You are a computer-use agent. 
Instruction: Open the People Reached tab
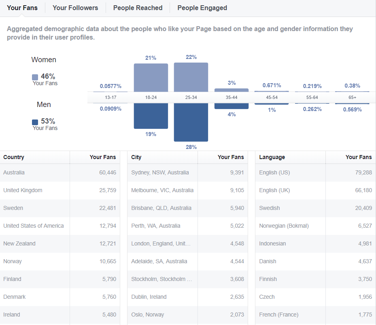[x=138, y=8]
